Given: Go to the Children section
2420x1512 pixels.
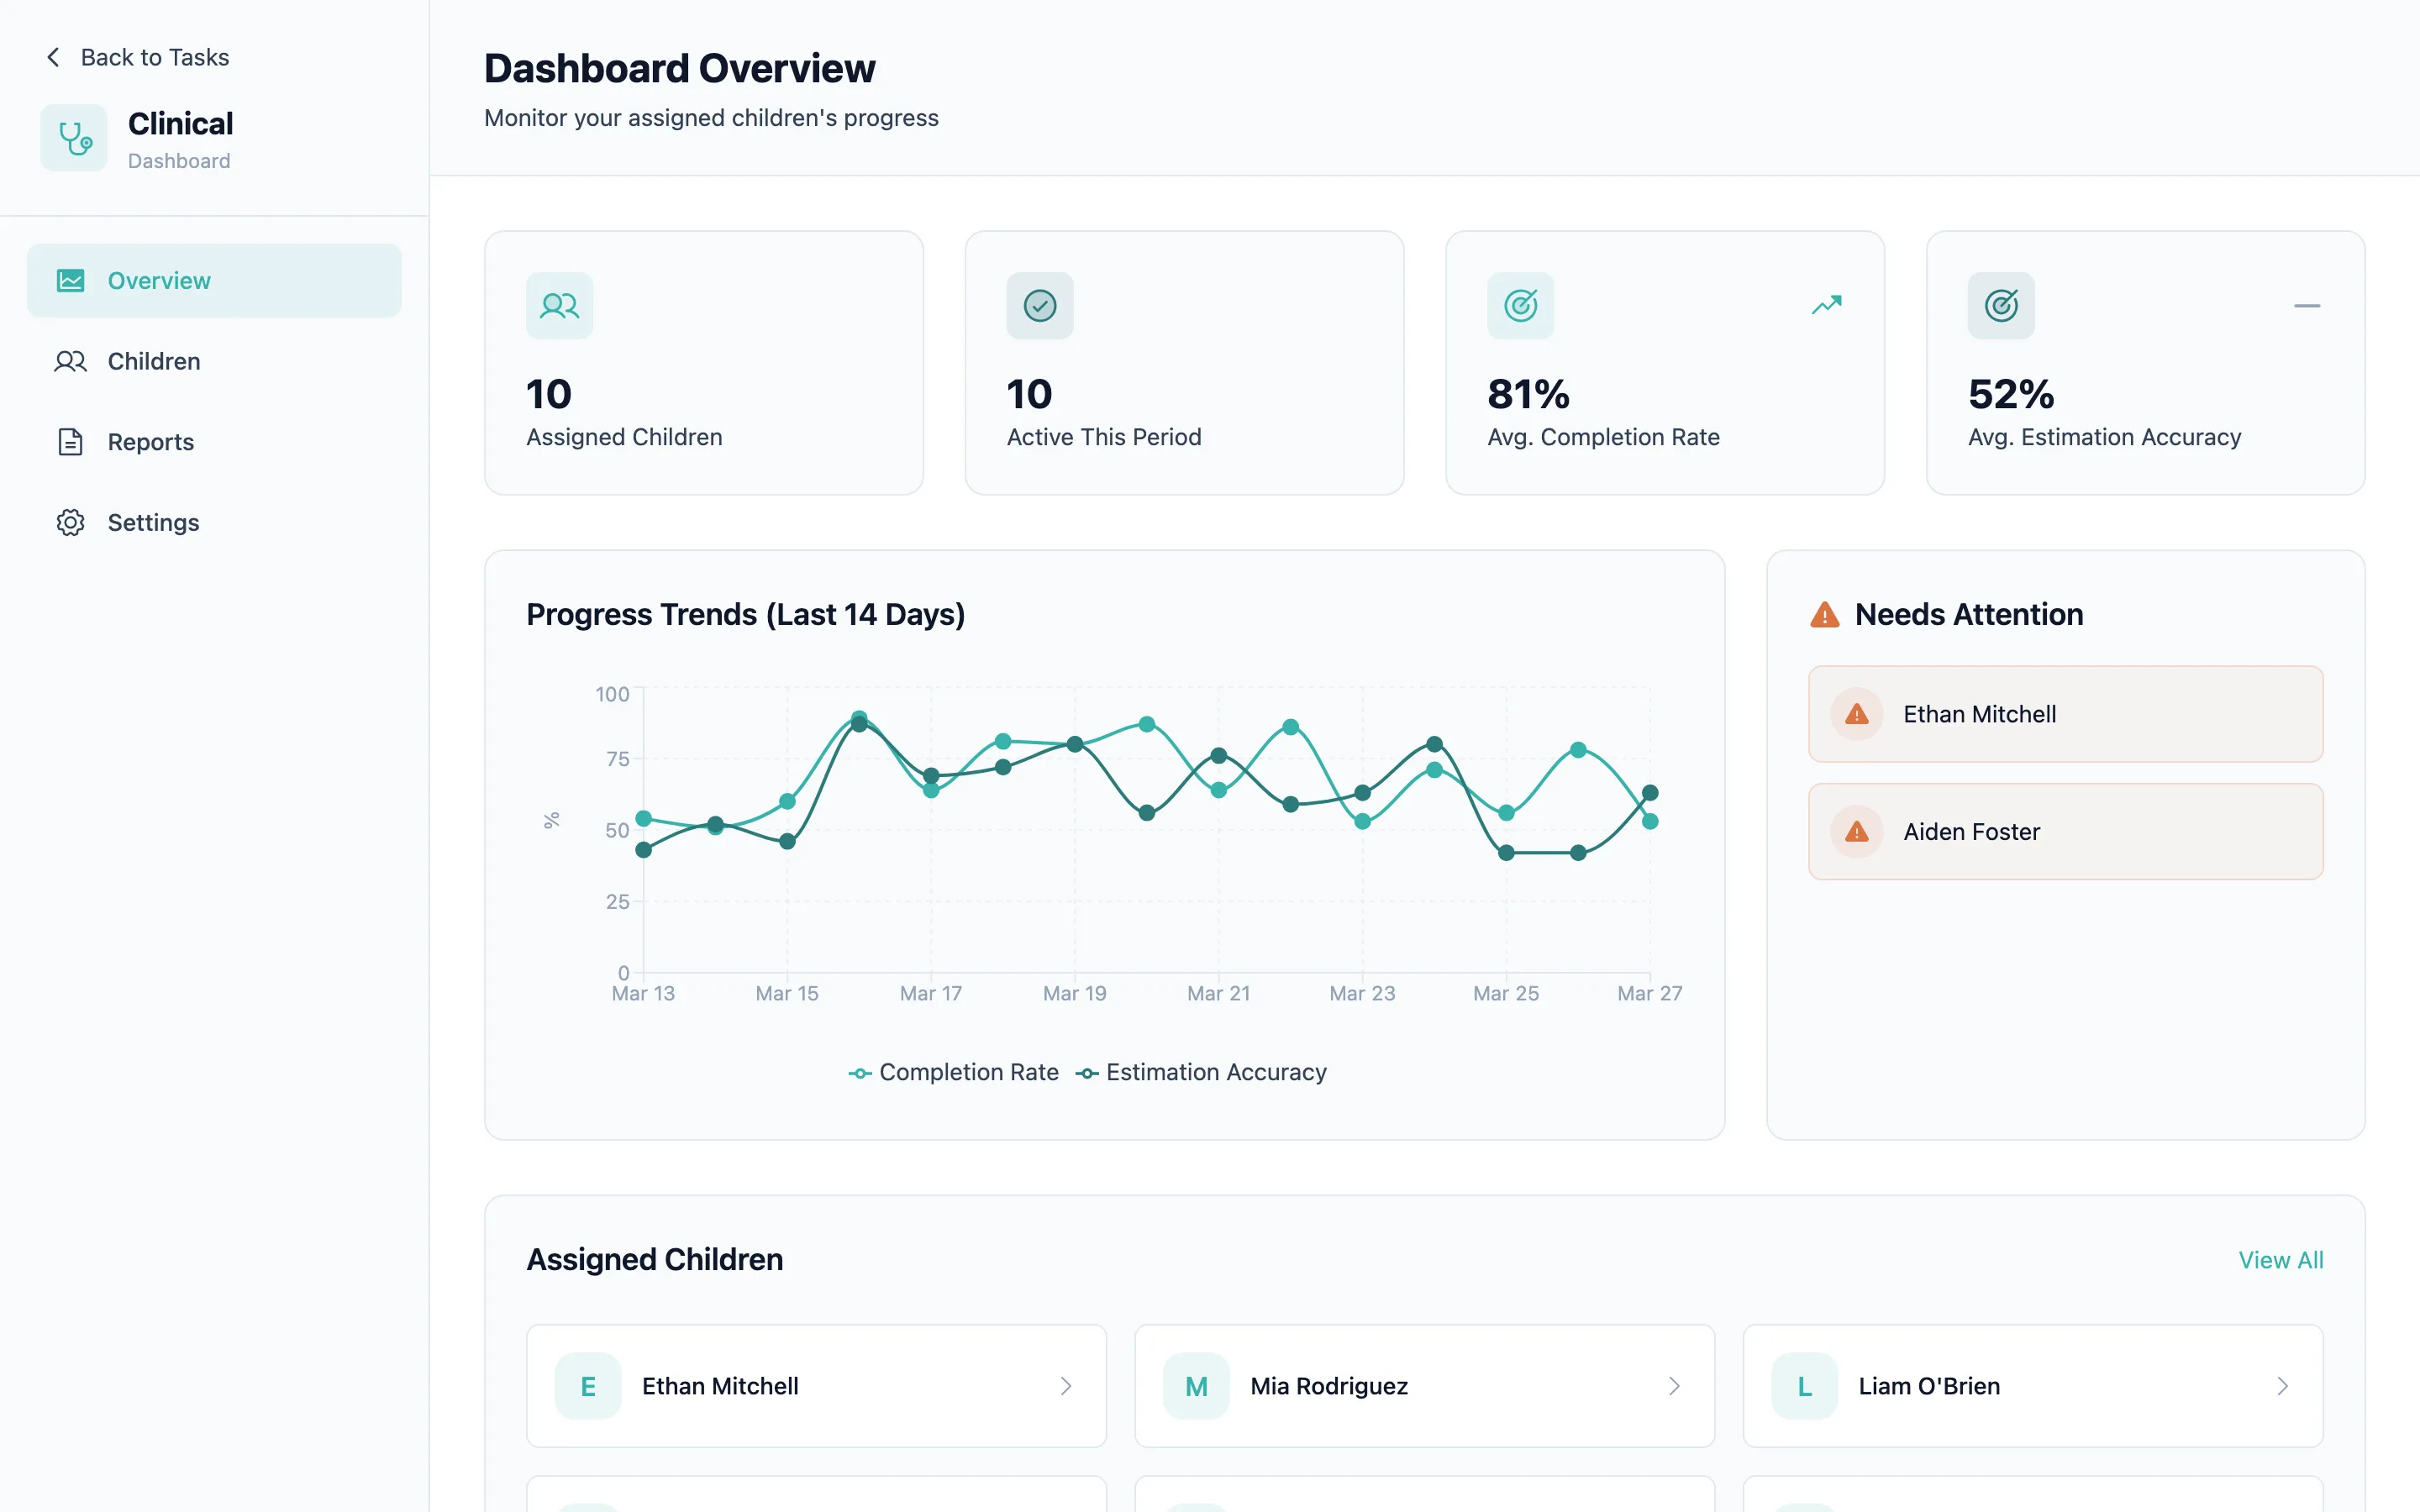Looking at the screenshot, I should tap(214, 361).
